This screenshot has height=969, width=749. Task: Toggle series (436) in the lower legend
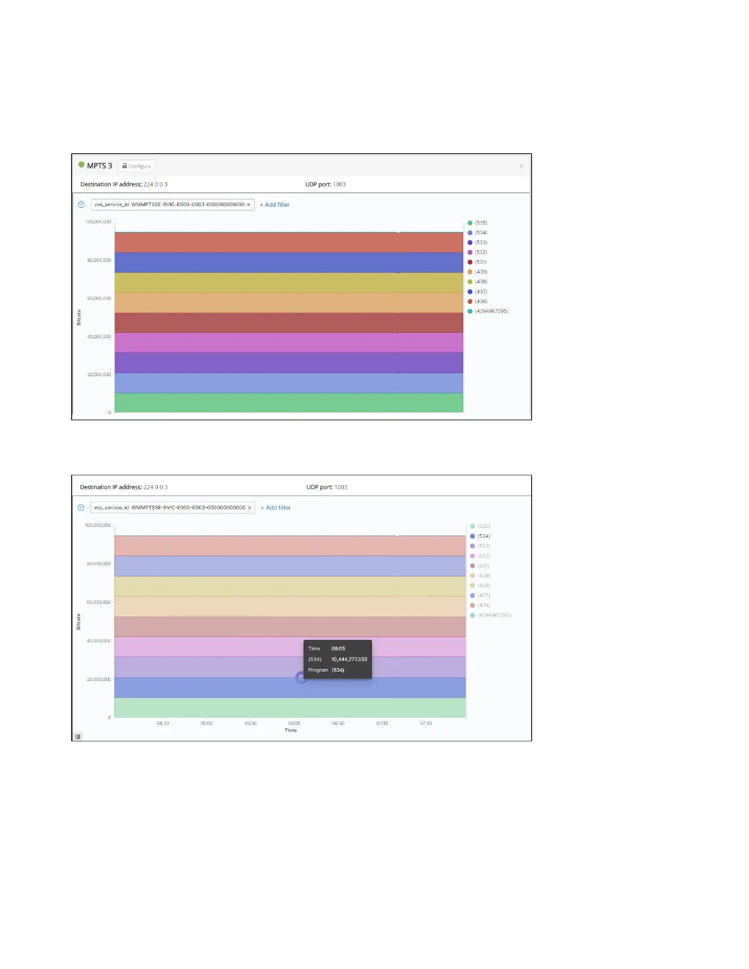[x=480, y=605]
